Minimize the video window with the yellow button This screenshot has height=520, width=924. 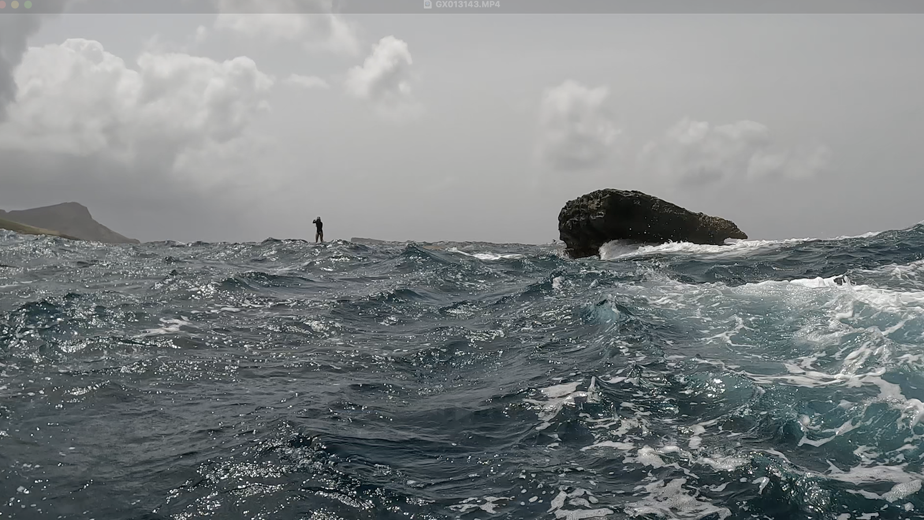[16, 4]
